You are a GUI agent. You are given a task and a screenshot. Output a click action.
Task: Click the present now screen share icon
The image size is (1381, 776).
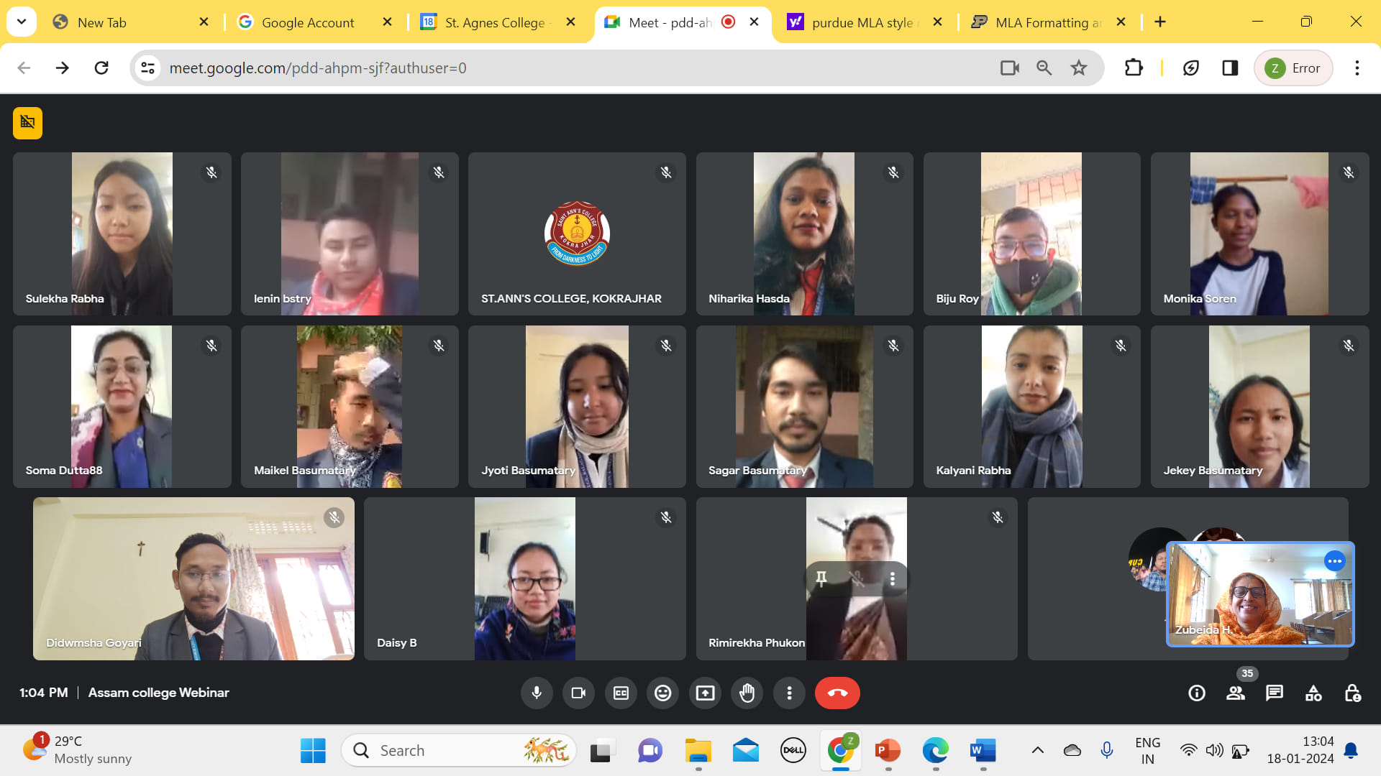(x=705, y=693)
